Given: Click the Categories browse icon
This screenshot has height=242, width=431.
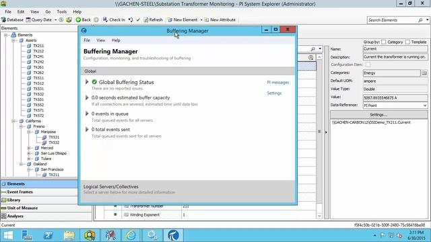Looking at the screenshot, I should pos(424,73).
